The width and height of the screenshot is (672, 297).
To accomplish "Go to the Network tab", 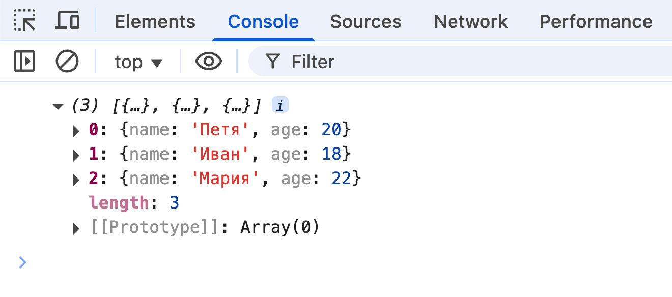I will (x=470, y=21).
